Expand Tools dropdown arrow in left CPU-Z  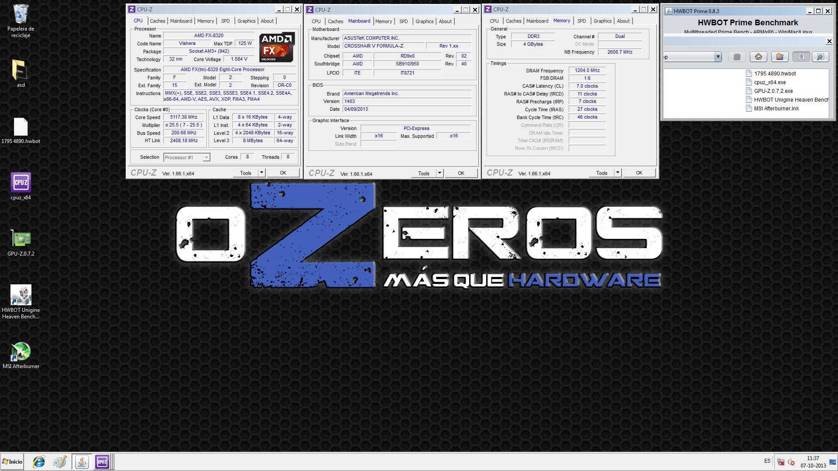[262, 173]
